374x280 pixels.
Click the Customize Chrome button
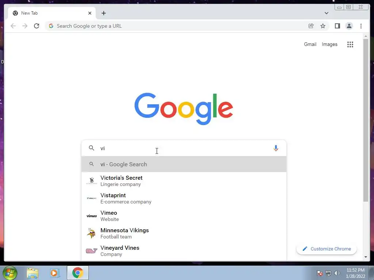pyautogui.click(x=327, y=249)
